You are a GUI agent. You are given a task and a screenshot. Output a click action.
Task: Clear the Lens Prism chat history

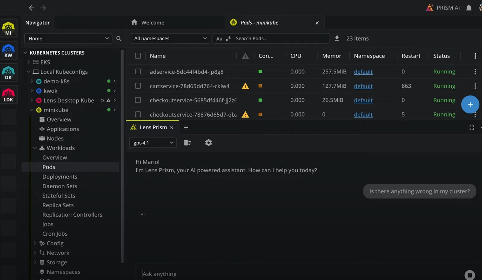point(187,143)
